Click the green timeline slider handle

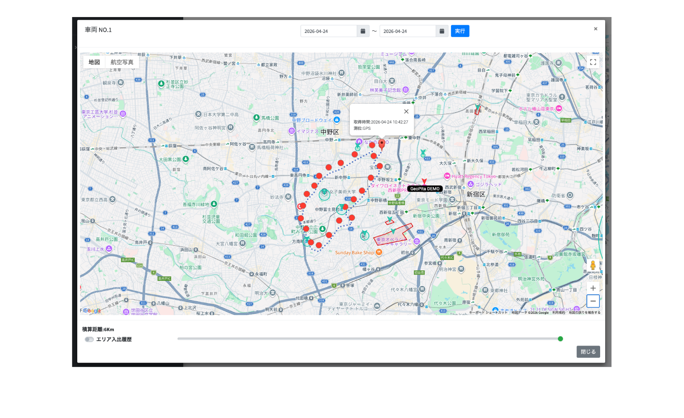coord(560,339)
